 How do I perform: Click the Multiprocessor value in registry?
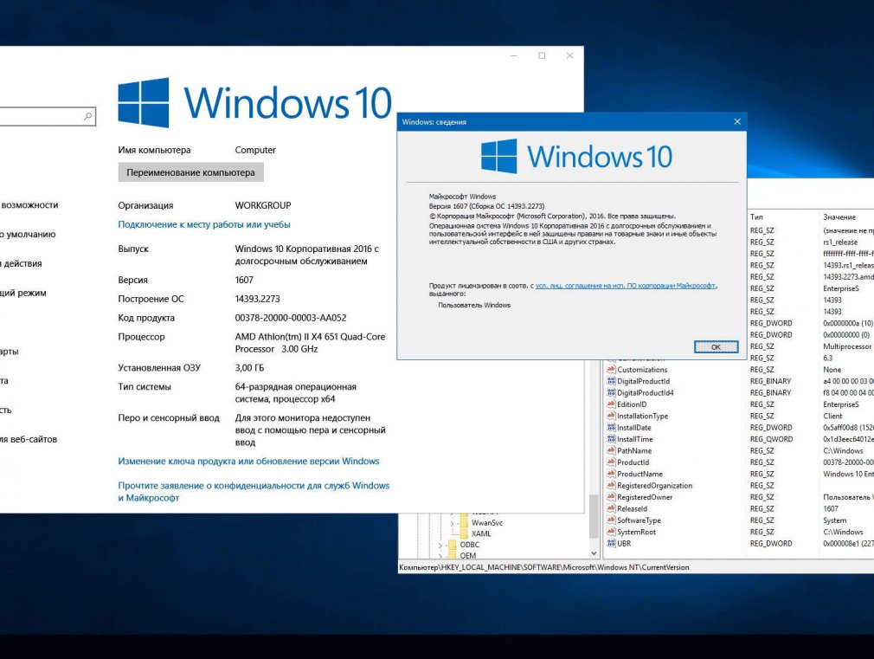tap(846, 346)
